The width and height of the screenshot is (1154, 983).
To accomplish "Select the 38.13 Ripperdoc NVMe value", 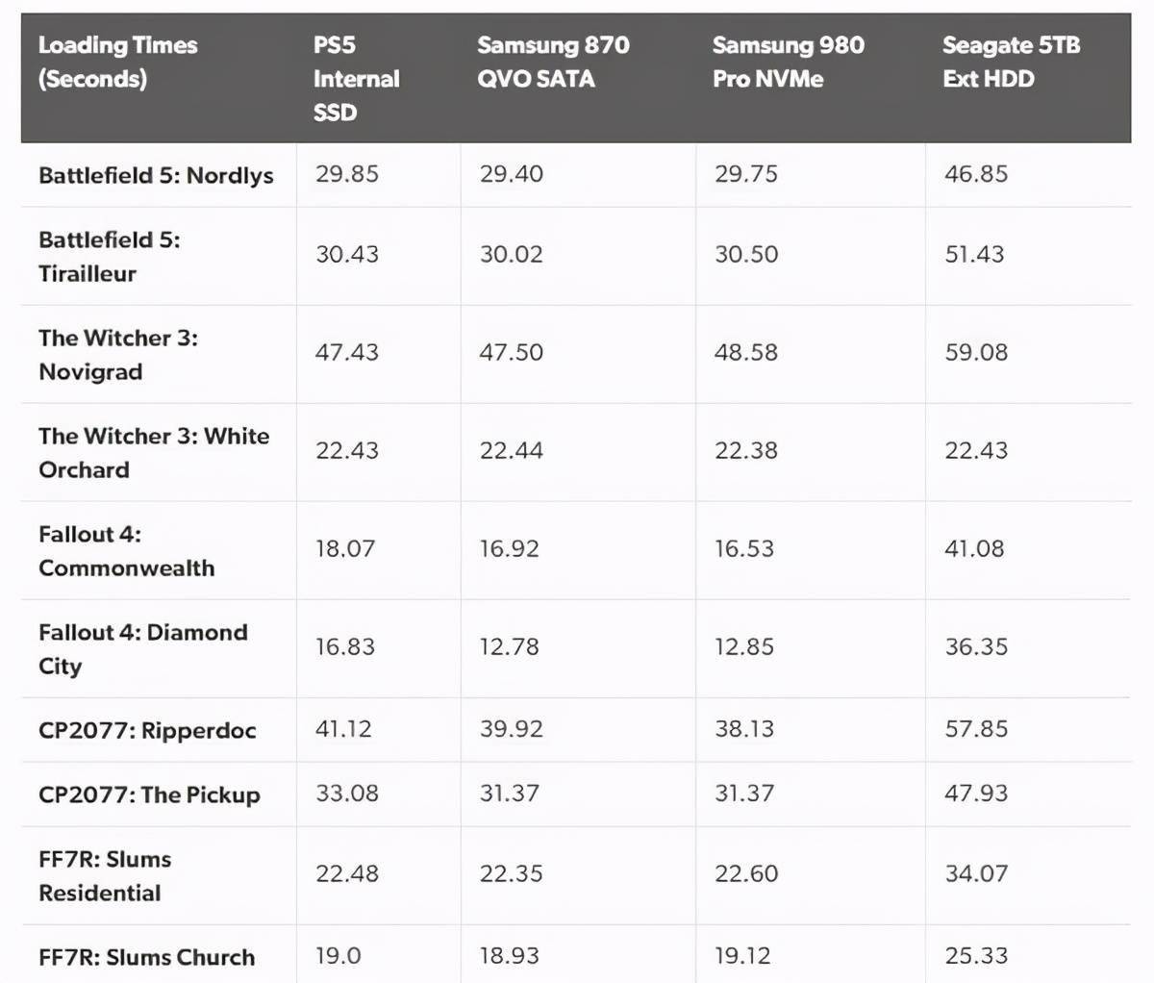I will click(743, 729).
